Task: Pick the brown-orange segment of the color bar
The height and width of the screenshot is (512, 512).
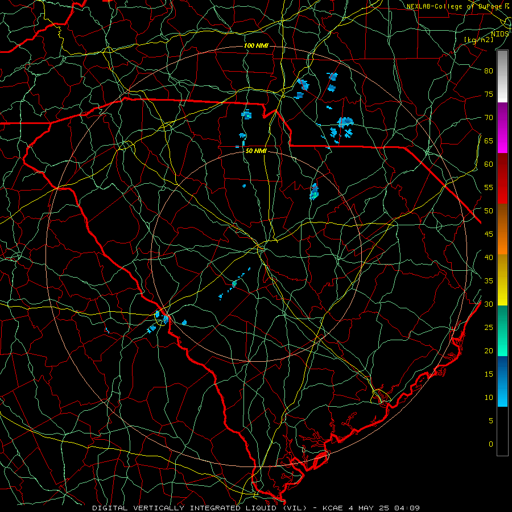Action: pyautogui.click(x=502, y=229)
